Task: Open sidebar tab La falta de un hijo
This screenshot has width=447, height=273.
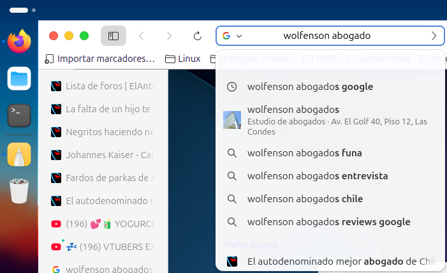Action: [x=103, y=109]
